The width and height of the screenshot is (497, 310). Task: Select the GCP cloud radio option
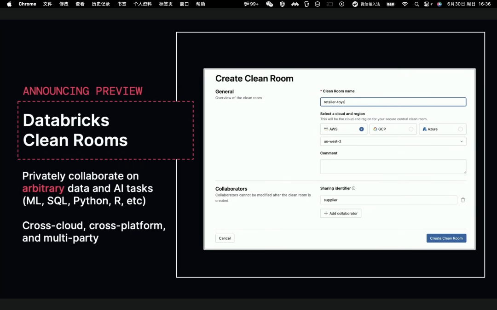(x=411, y=129)
